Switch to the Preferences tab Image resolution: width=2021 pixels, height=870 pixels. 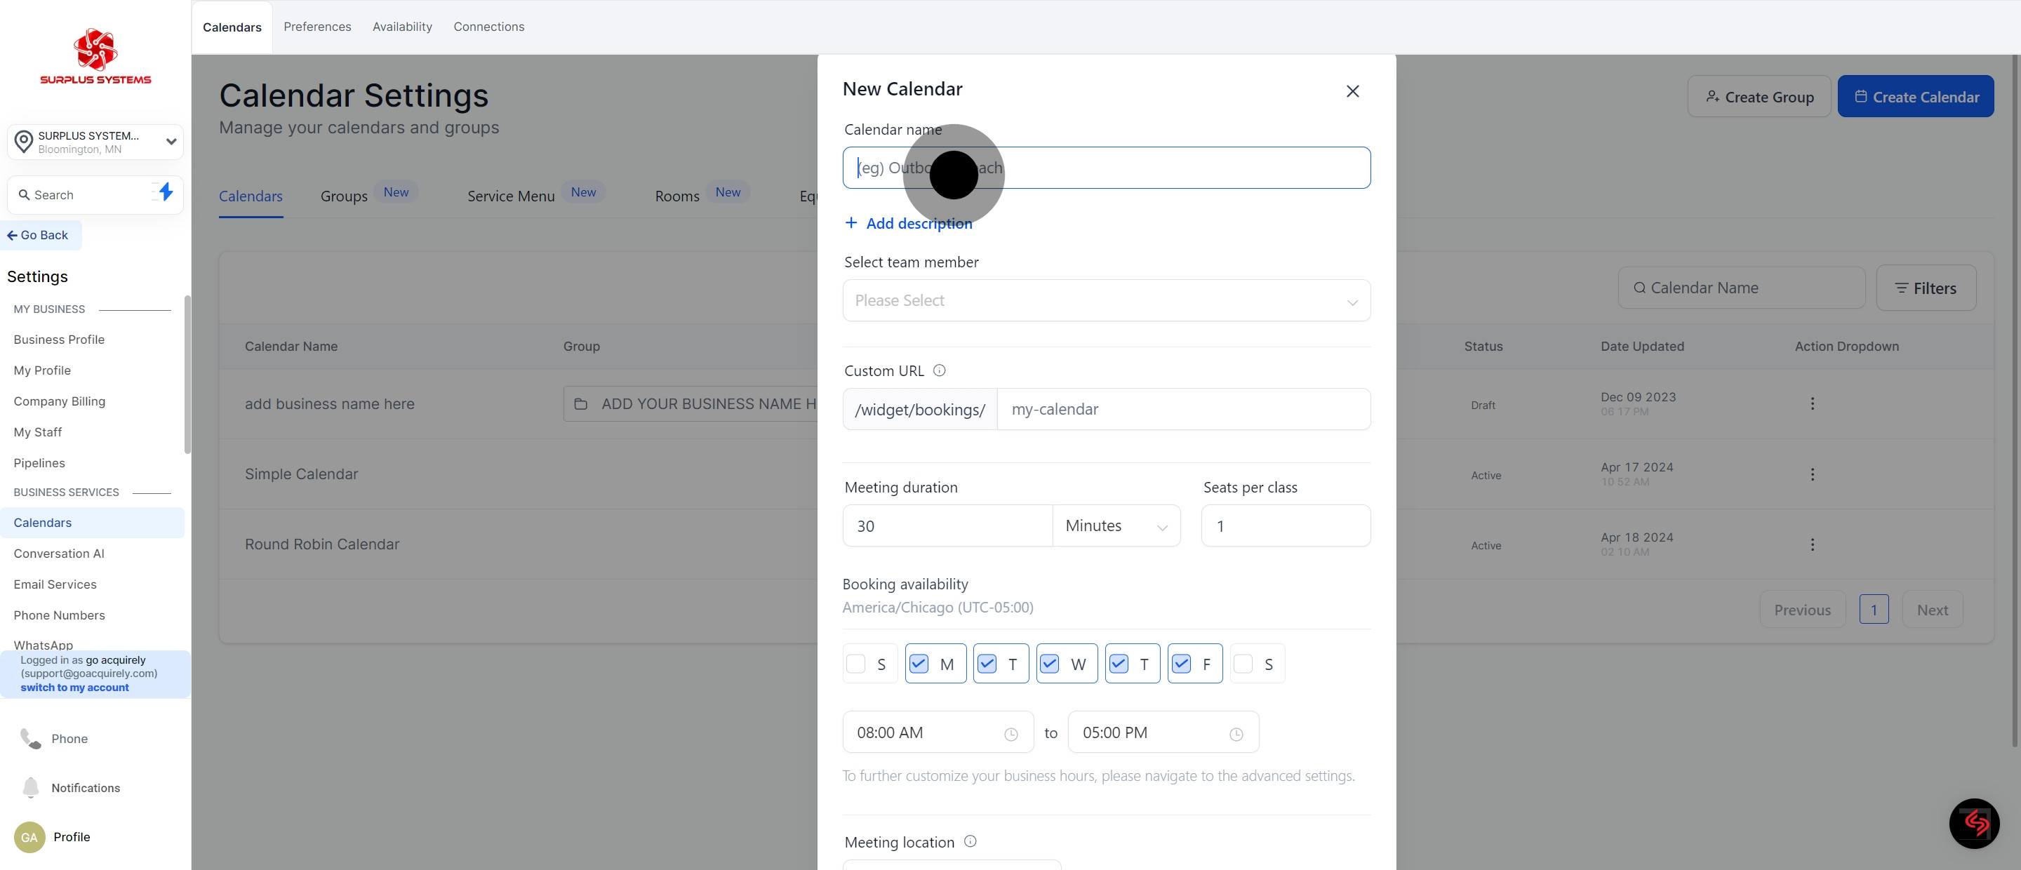[x=317, y=27]
